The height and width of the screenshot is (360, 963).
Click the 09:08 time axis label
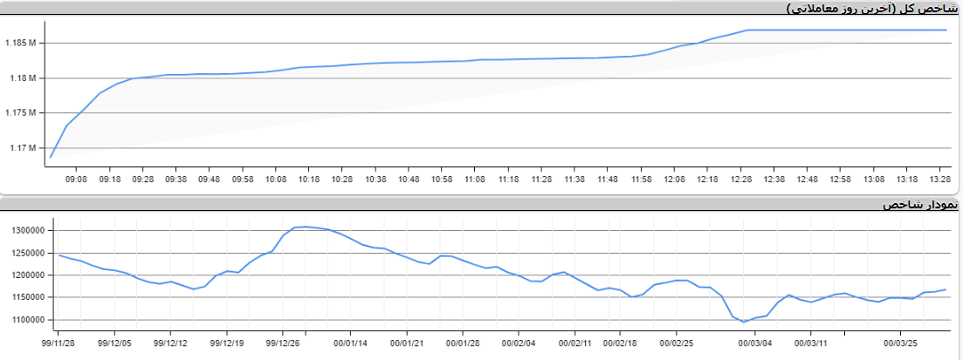pos(76,179)
